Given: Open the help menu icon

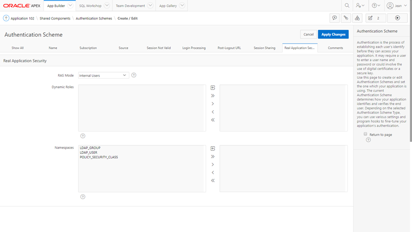Looking at the screenshot, I should pos(376,6).
